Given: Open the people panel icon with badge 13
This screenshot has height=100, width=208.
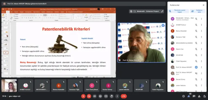Looking at the screenshot, I should click(189, 96).
